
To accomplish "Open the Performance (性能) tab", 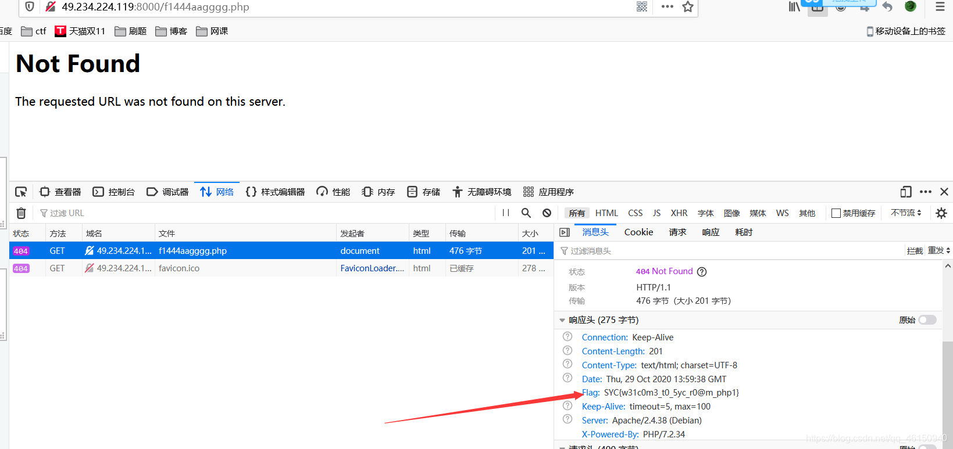I will coord(333,192).
